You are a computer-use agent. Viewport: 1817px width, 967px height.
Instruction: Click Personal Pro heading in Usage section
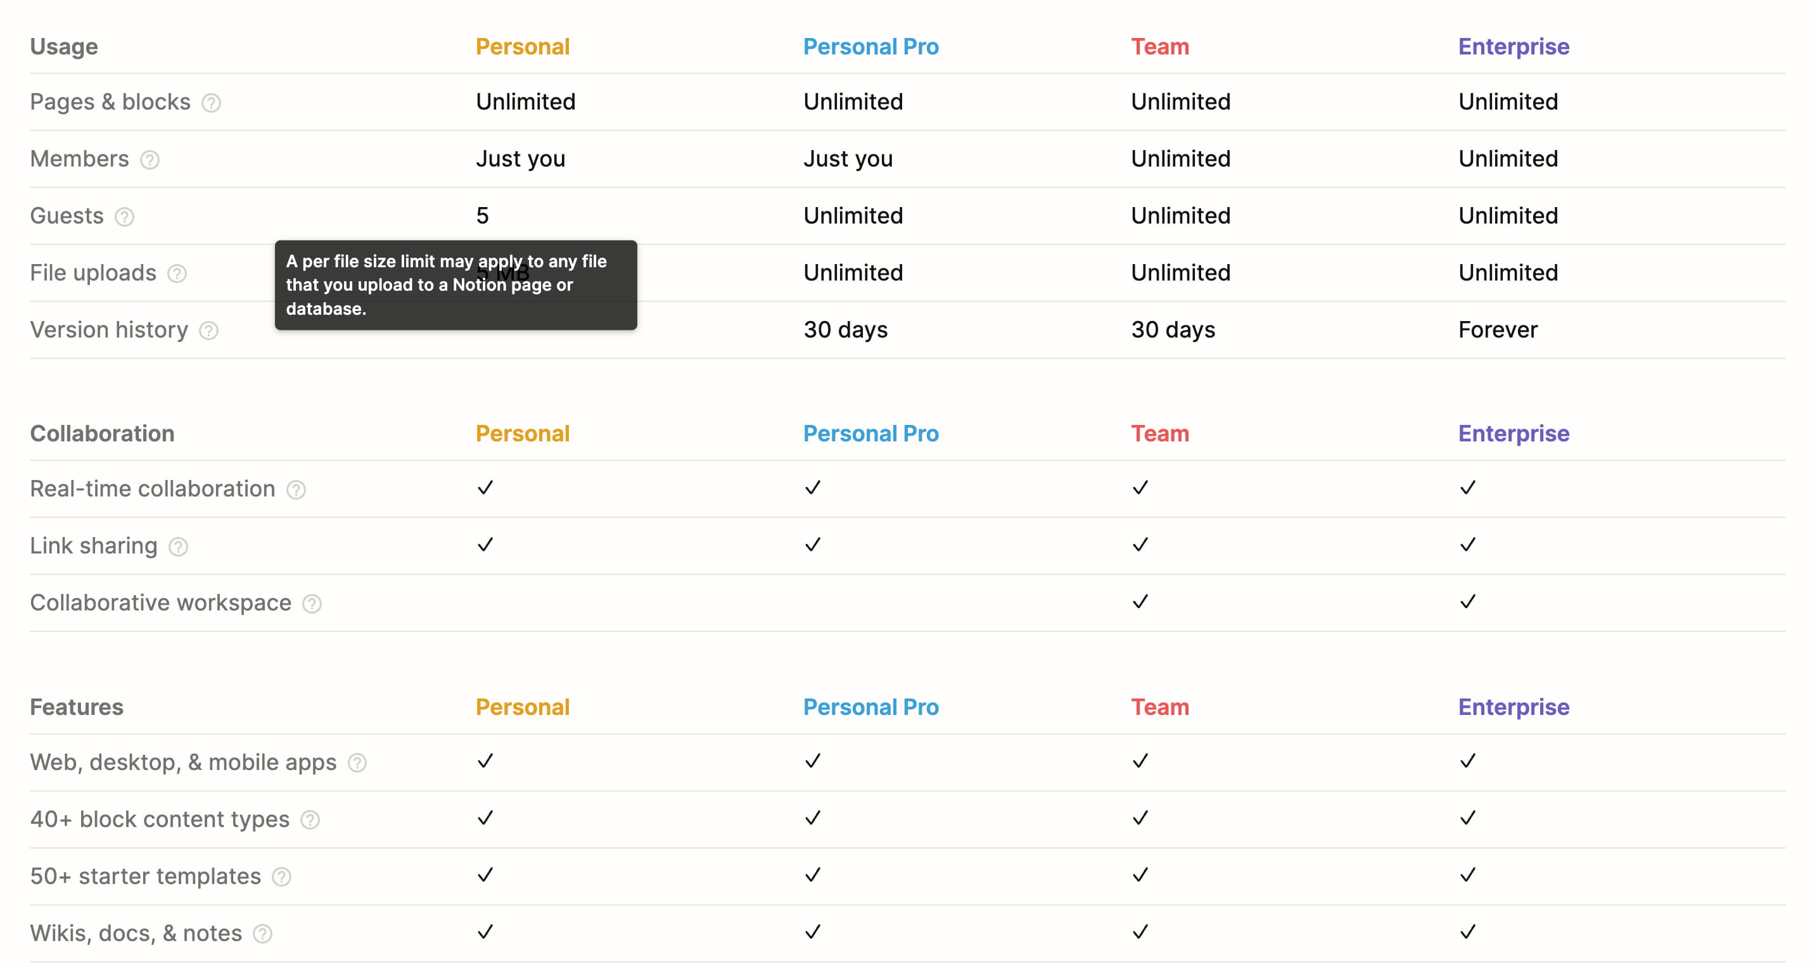click(870, 46)
